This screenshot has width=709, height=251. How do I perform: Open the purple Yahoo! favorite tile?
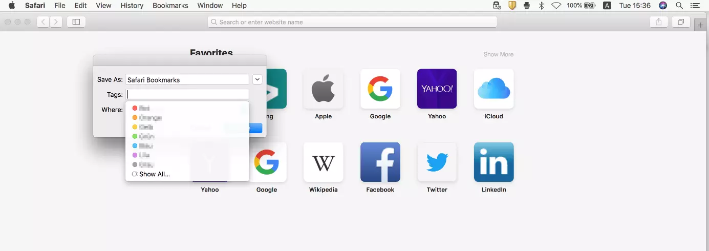click(437, 89)
